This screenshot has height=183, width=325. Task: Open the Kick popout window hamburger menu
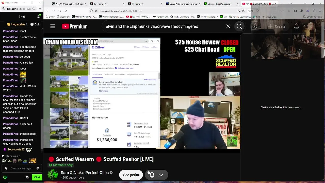pyautogui.click(x=40, y=9)
